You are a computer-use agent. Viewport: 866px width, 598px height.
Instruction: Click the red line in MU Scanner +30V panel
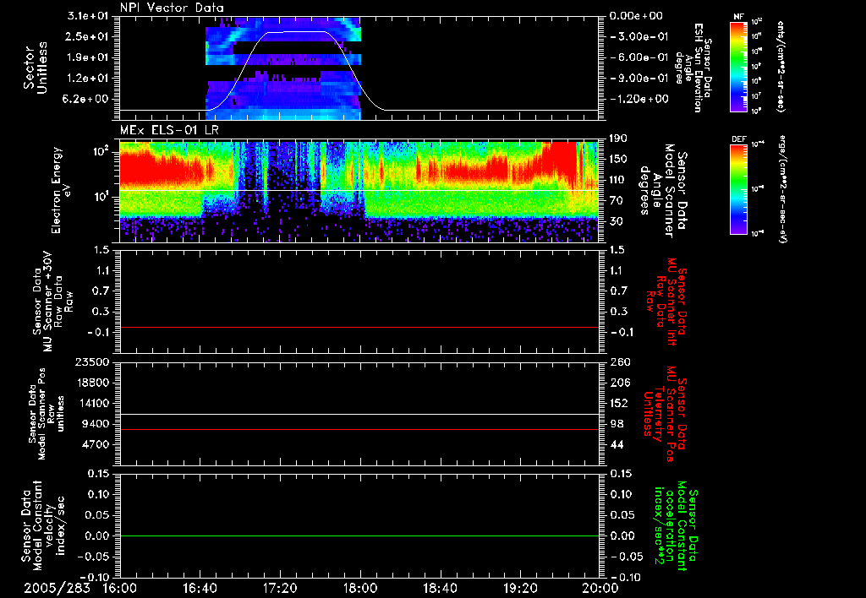click(x=359, y=327)
